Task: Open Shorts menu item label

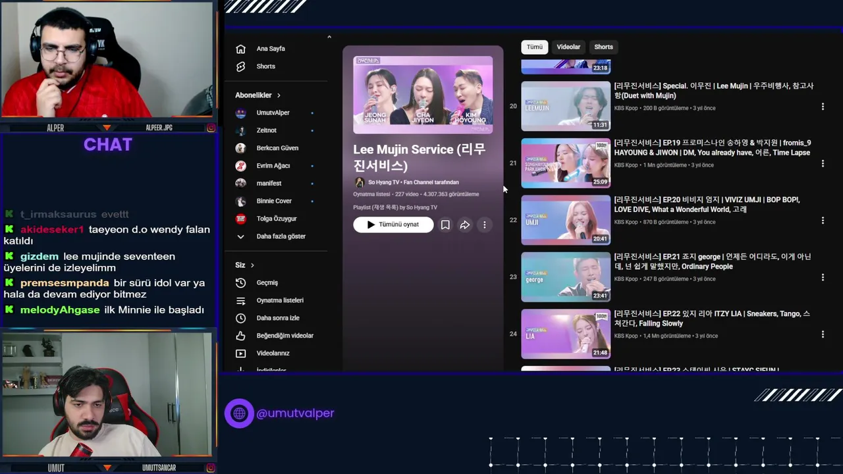Action: point(266,66)
